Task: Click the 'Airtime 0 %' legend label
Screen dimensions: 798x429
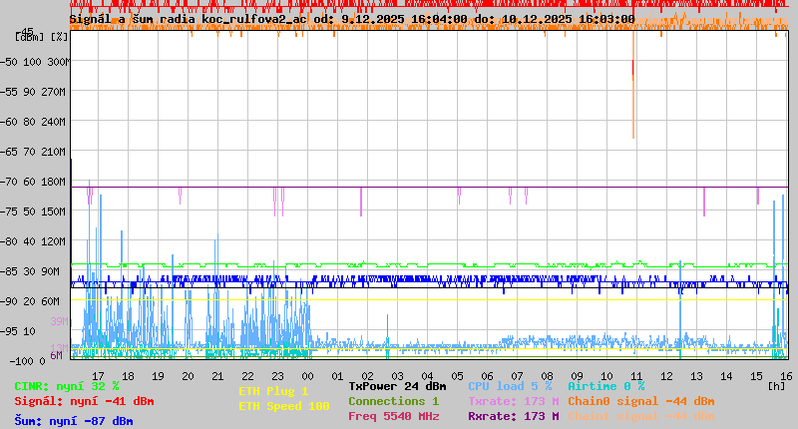Action: click(x=606, y=386)
